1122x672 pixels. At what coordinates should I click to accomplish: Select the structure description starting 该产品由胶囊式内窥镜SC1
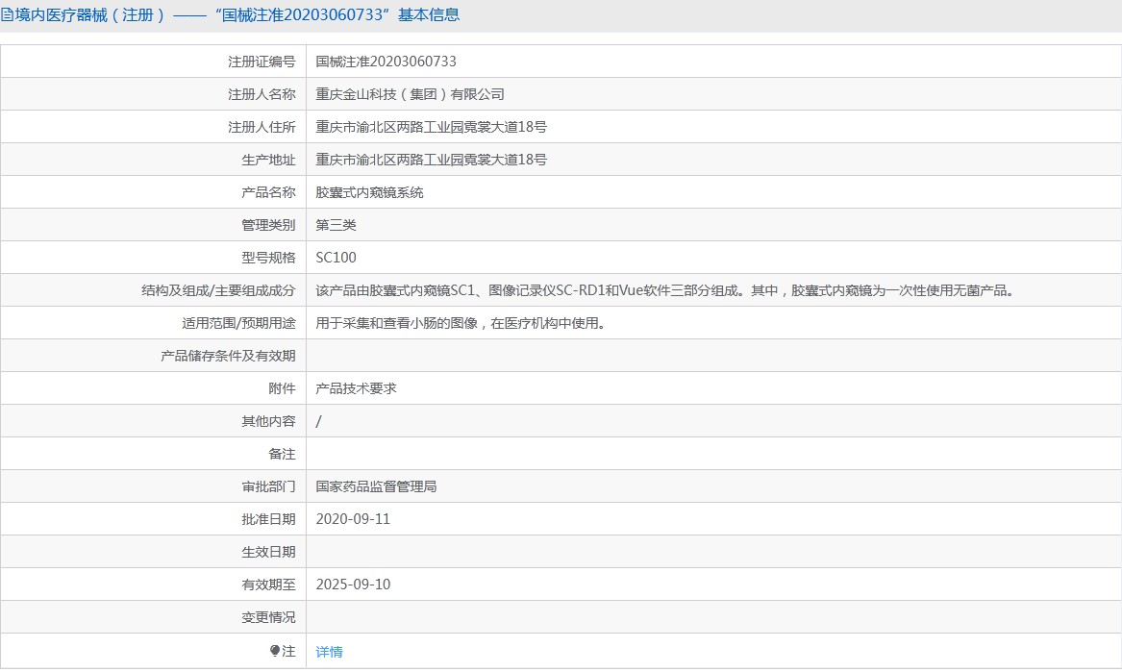665,290
